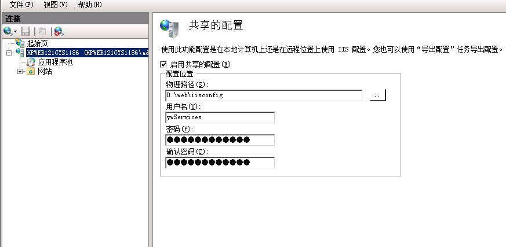
Task: Click the 密码(P) password field
Action: pos(220,140)
